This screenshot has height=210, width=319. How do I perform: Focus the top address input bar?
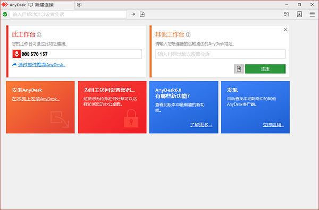click(x=68, y=14)
